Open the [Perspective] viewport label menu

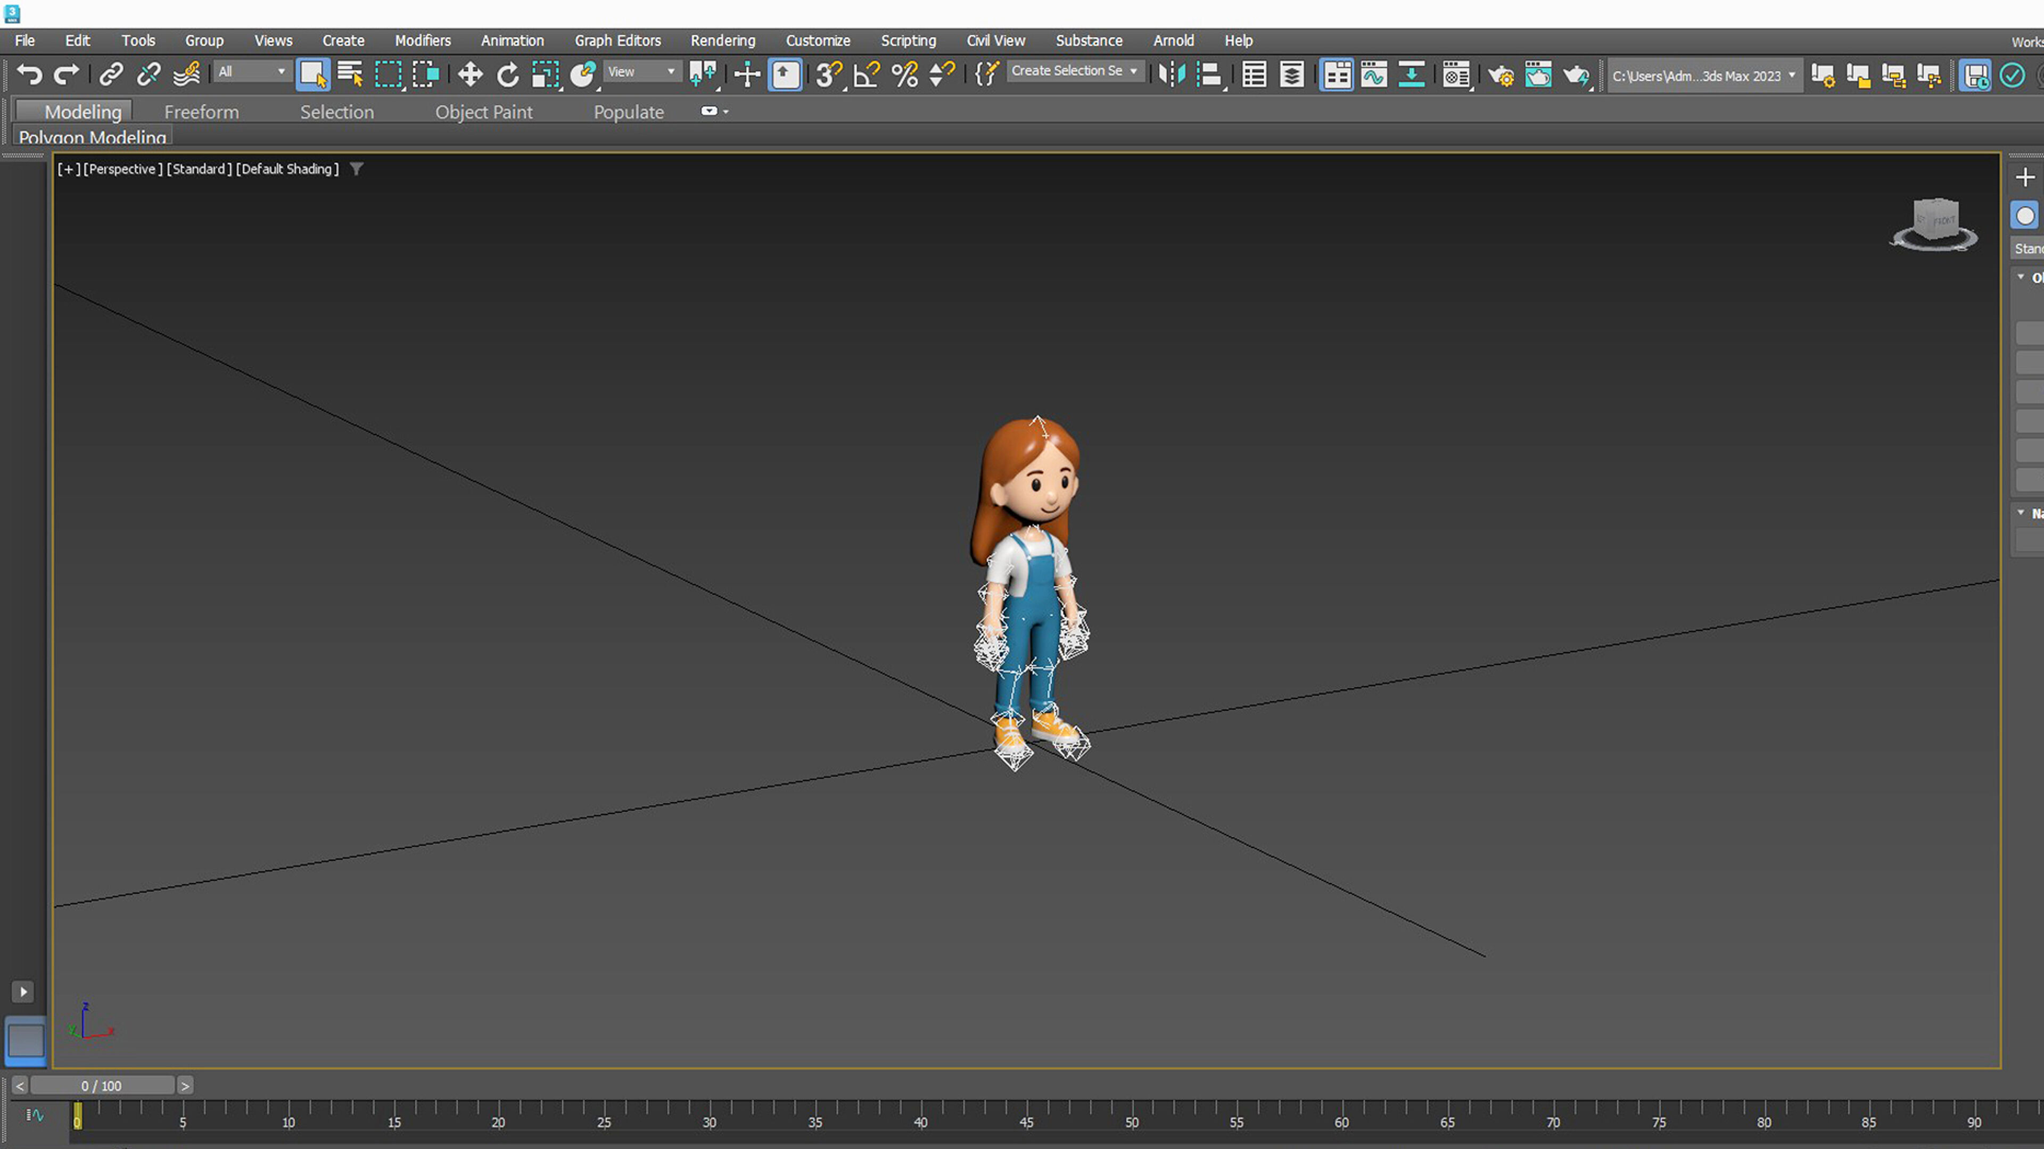click(x=123, y=169)
